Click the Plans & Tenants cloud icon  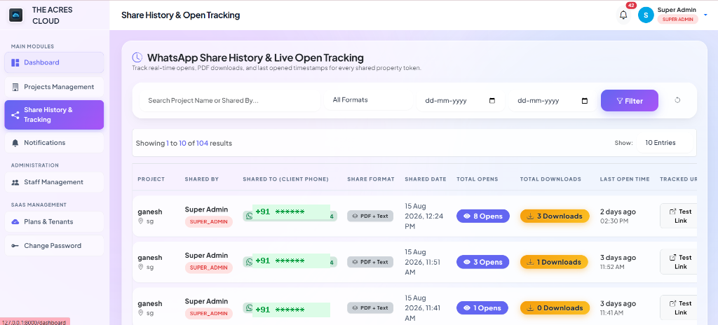15,221
